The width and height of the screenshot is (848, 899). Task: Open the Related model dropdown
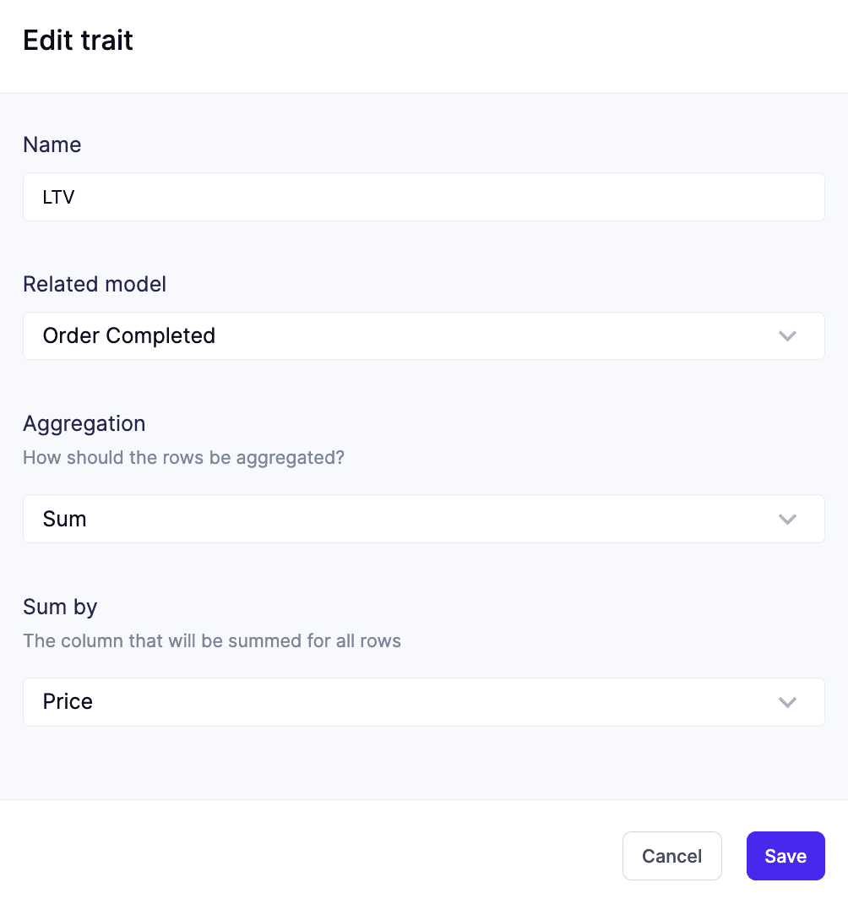pyautogui.click(x=422, y=336)
